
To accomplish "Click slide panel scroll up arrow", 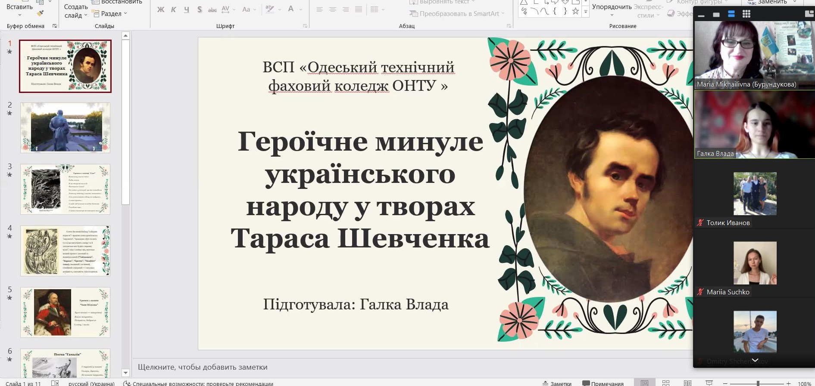I will click(x=125, y=36).
